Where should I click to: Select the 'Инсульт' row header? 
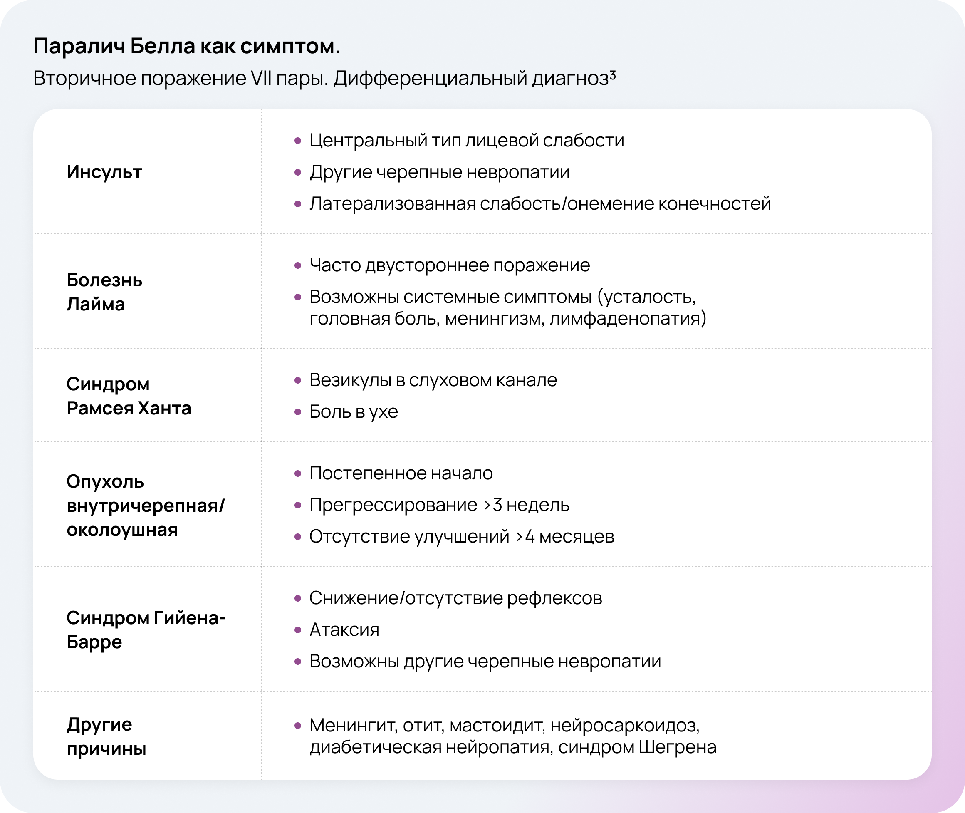pyautogui.click(x=104, y=172)
